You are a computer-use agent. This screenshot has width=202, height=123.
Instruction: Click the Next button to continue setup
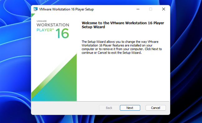[130, 108]
